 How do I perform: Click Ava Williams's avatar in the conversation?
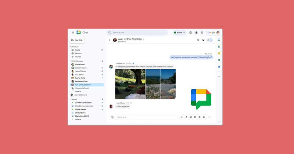tap(111, 106)
